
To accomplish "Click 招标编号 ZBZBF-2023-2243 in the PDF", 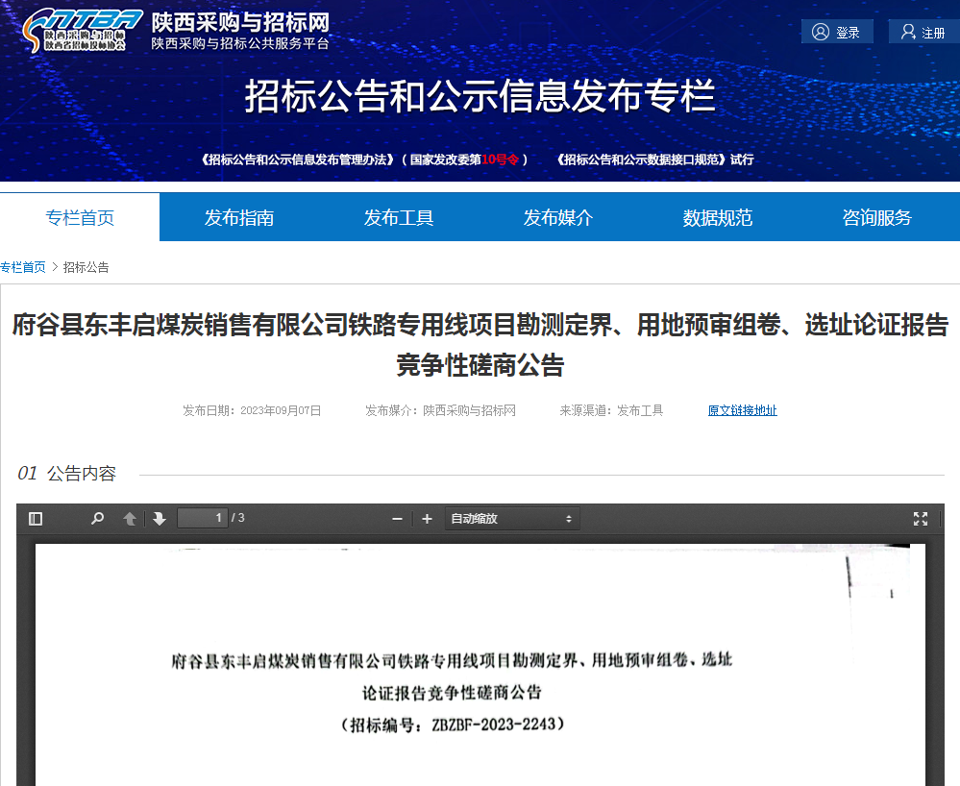I will pos(452,725).
